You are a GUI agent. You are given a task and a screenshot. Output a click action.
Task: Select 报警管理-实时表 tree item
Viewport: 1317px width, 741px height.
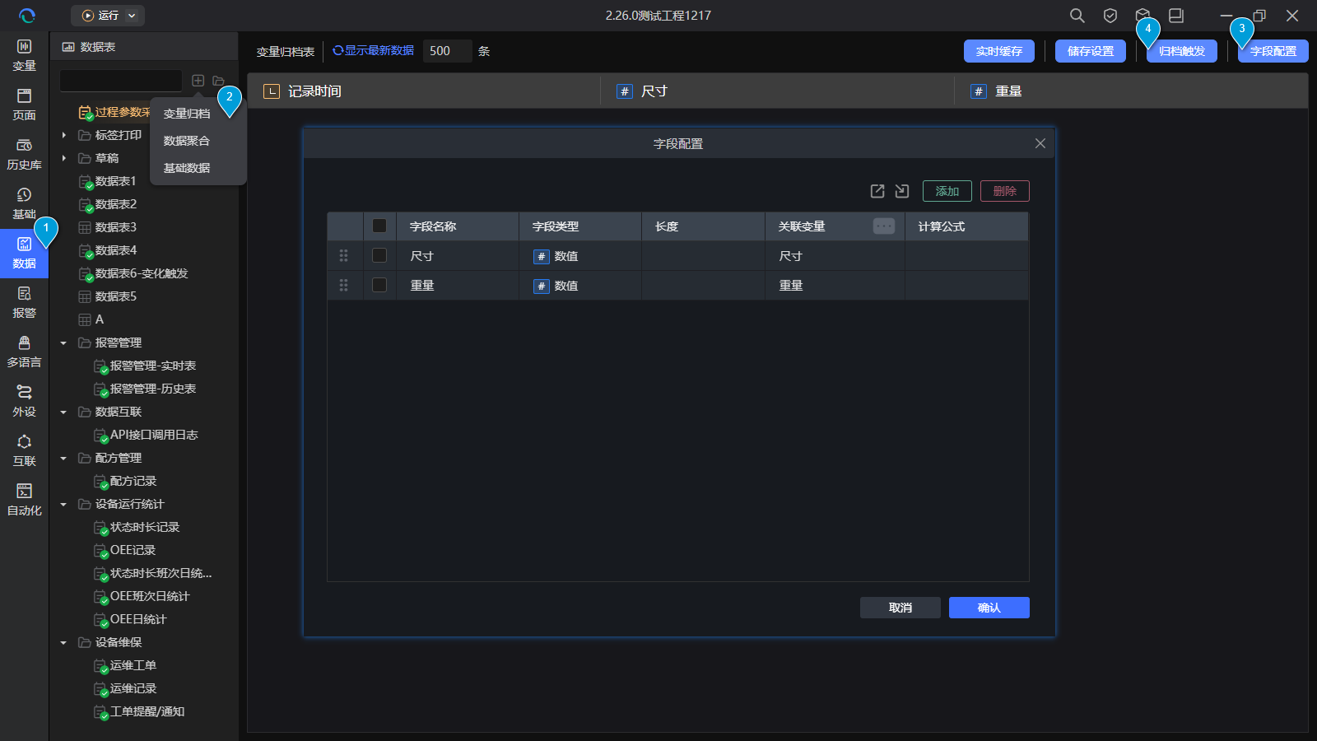153,366
